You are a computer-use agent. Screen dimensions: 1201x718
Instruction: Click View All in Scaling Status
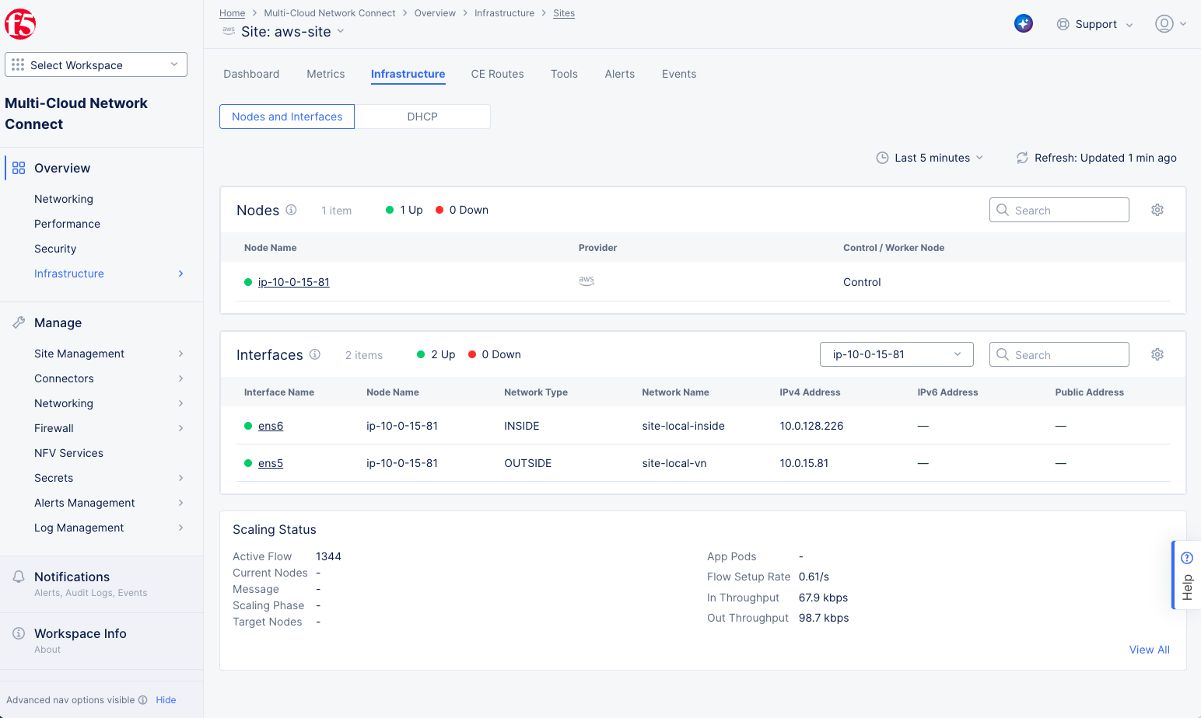pyautogui.click(x=1149, y=650)
